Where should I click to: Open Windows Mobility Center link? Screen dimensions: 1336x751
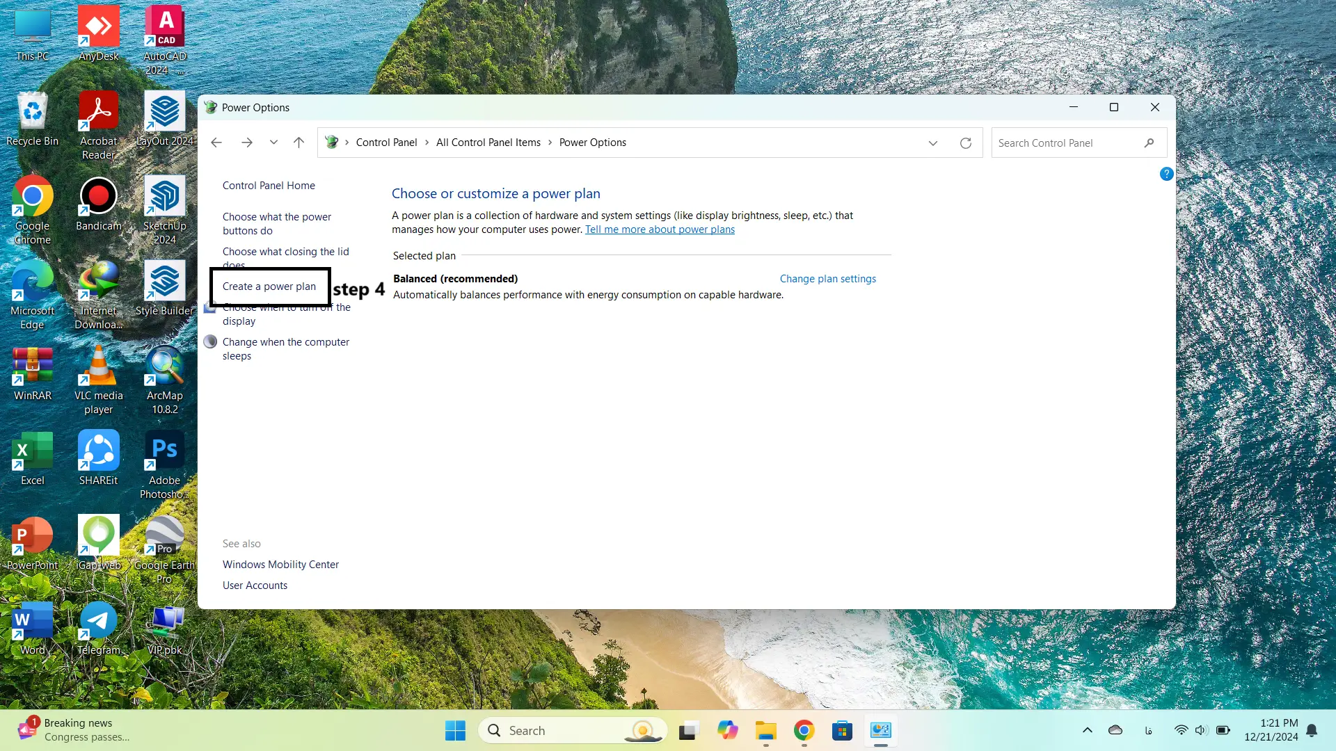(x=280, y=565)
